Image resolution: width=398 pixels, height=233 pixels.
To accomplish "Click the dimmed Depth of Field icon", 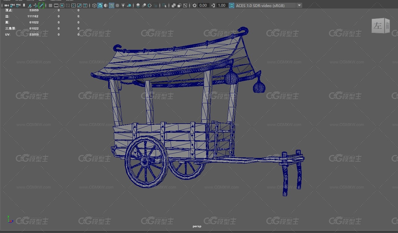I will point(155,5).
